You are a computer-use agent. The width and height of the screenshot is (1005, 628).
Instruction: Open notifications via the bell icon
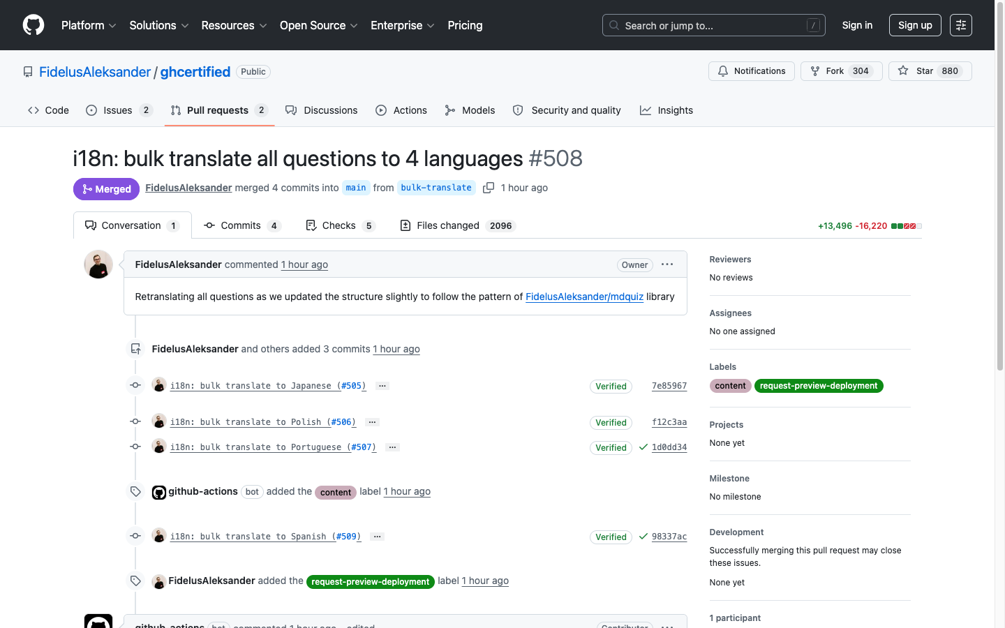click(722, 70)
